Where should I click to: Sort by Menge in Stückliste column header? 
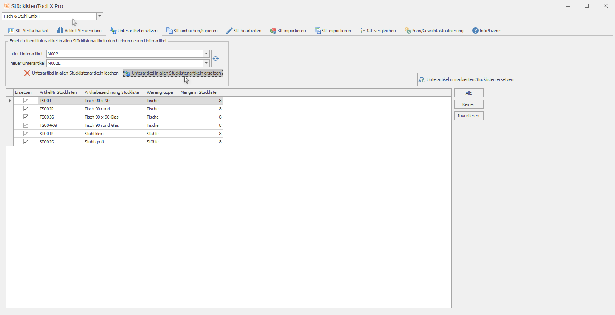tap(201, 92)
